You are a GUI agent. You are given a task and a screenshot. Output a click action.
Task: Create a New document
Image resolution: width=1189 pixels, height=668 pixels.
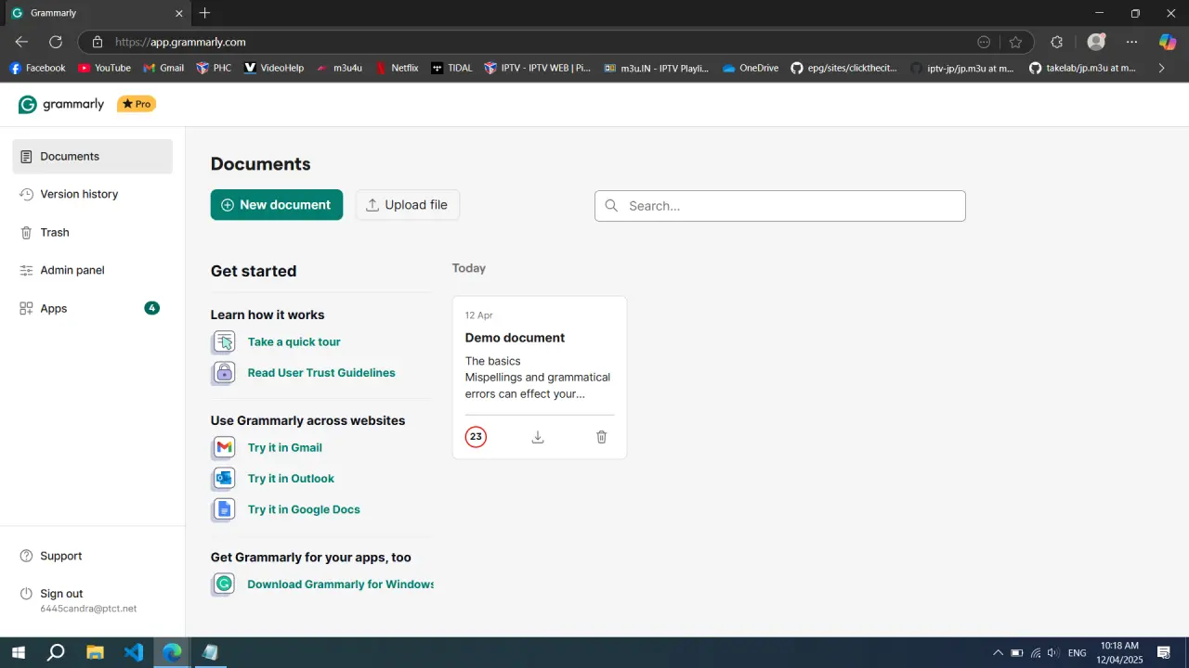click(277, 205)
